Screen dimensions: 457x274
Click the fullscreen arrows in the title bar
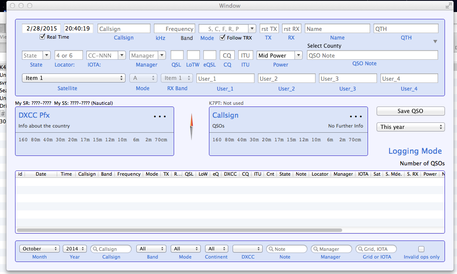[x=449, y=6]
